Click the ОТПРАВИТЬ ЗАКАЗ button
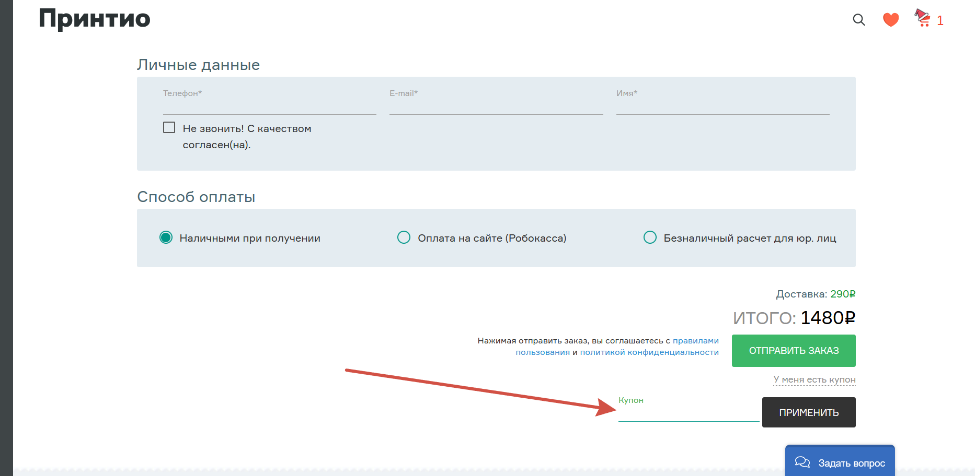 [x=794, y=351]
